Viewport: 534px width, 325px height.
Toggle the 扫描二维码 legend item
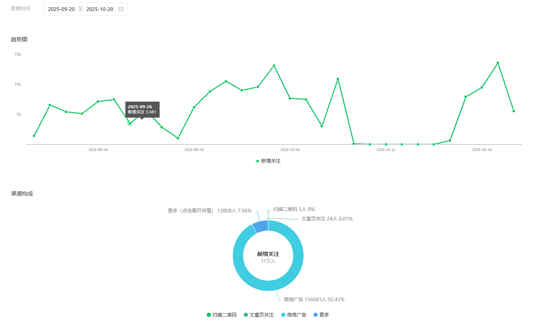click(x=222, y=315)
